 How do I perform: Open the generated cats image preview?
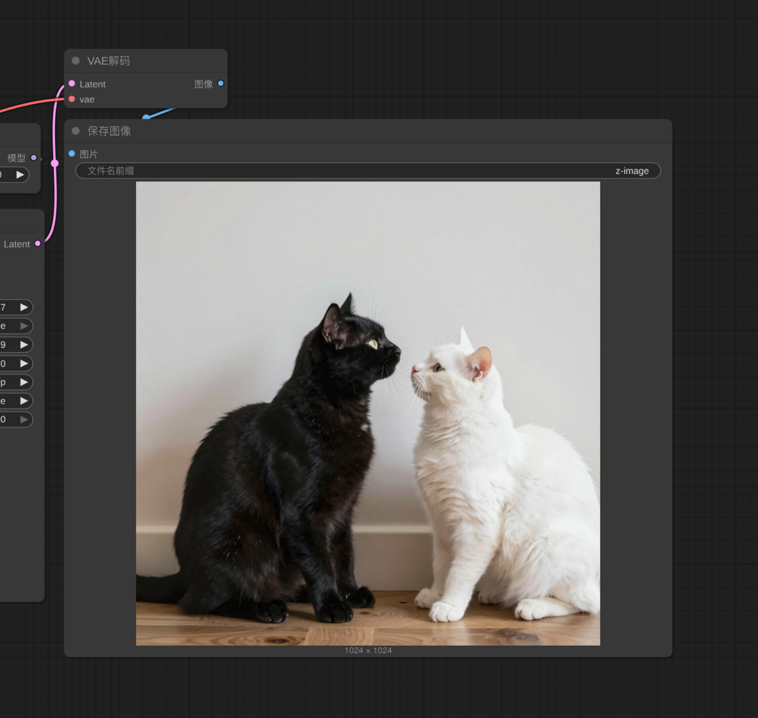pyautogui.click(x=368, y=413)
